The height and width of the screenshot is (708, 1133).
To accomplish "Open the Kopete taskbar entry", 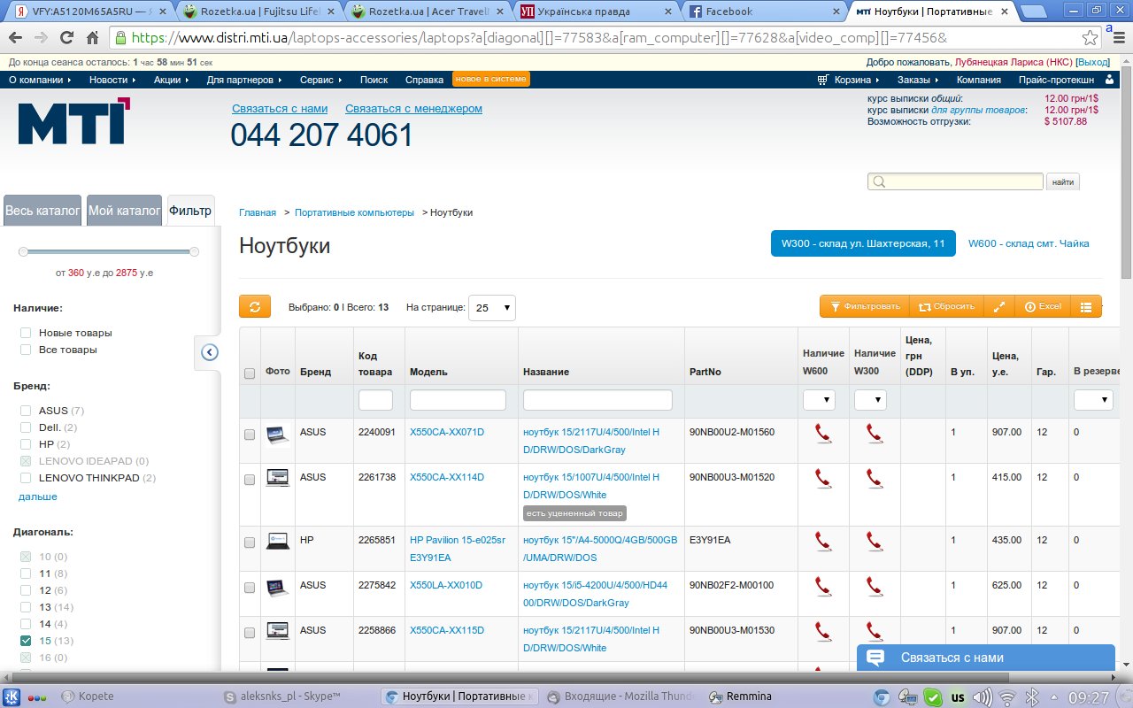I will pyautogui.click(x=87, y=696).
